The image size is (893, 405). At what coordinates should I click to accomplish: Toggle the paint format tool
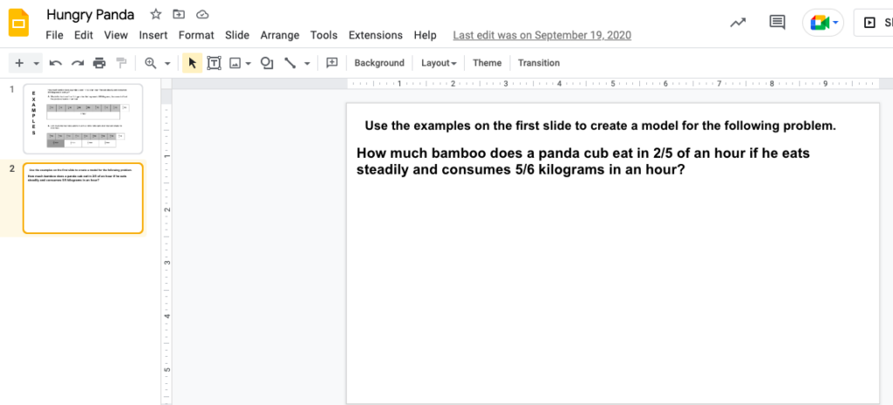tap(121, 63)
